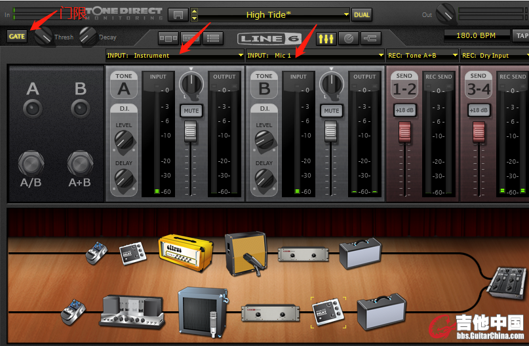This screenshot has height=346, width=529.
Task: Turn the Tone A pan knob
Action: [191, 85]
